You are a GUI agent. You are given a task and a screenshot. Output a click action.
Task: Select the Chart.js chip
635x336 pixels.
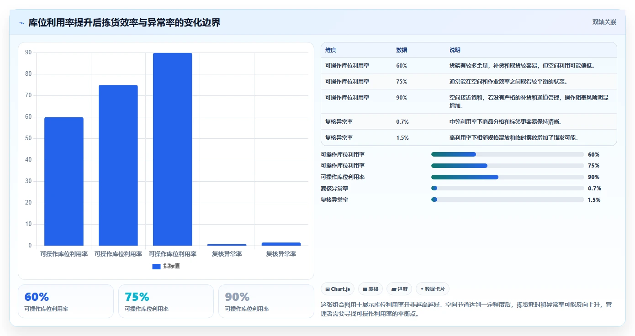[338, 289]
